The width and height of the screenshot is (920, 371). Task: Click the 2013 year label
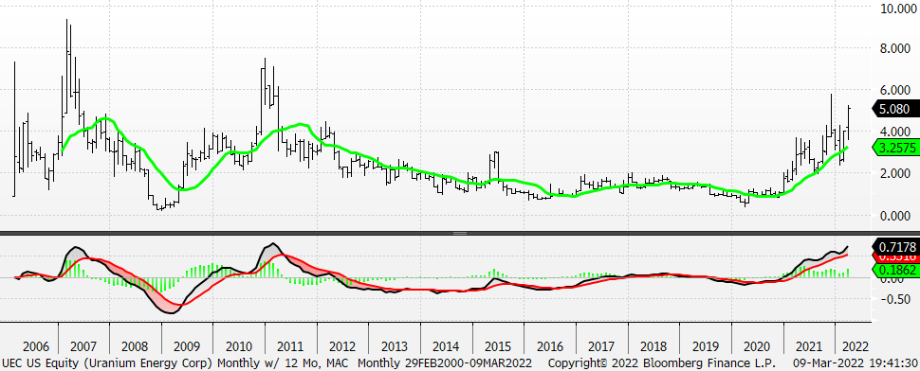pyautogui.click(x=395, y=345)
